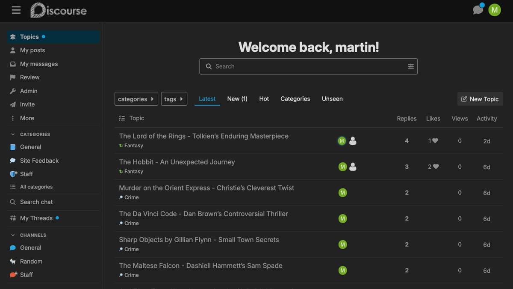513x289 pixels.
Task: Open martin's user avatar menu
Action: [495, 10]
